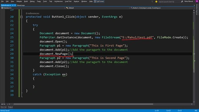
Task: Click the yellow feedback smiley icon
Action: coord(156,2)
